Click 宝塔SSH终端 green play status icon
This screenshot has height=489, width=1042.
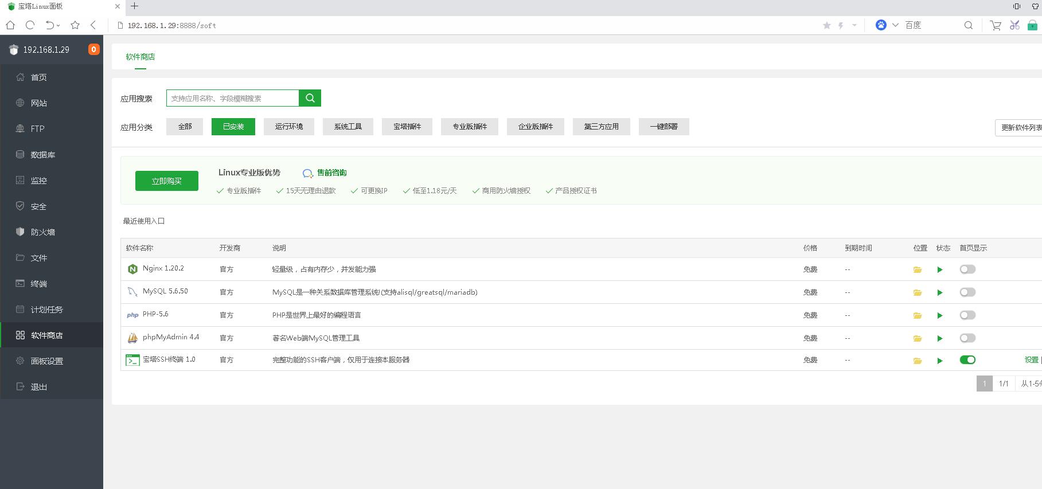[940, 361]
